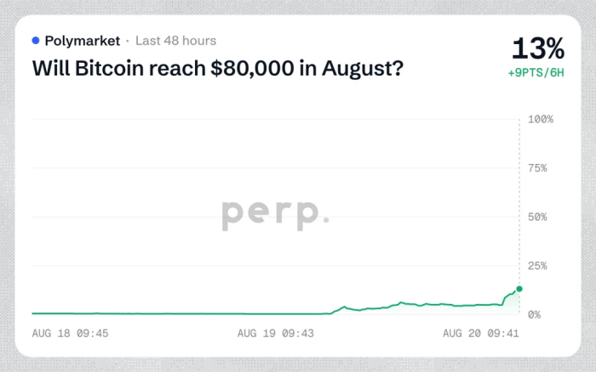Click the green current-value dot on chart

[519, 289]
